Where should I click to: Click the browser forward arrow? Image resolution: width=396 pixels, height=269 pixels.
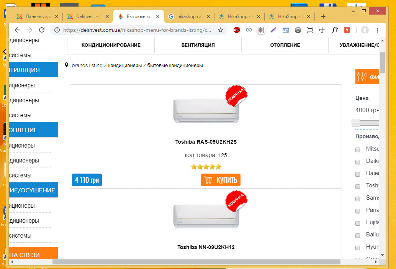(x=29, y=30)
